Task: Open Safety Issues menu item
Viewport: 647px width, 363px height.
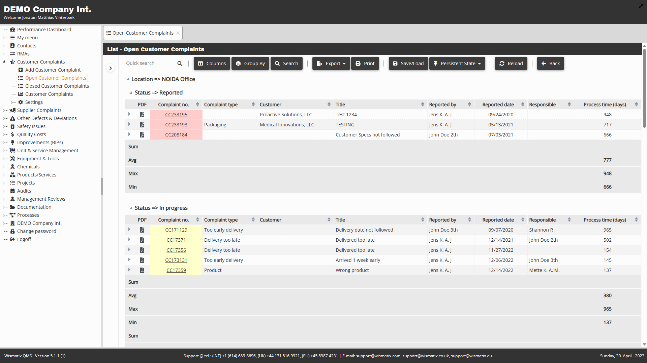Action: (31, 126)
